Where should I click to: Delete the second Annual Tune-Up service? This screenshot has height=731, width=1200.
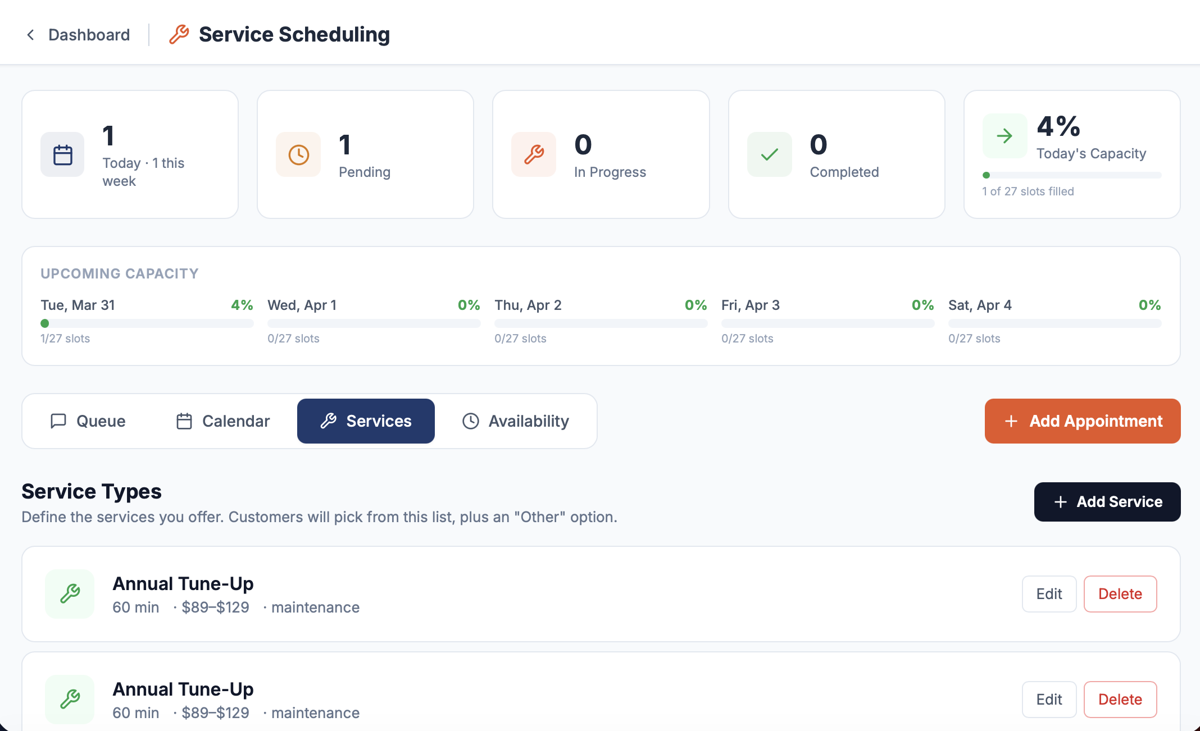[x=1120, y=699]
